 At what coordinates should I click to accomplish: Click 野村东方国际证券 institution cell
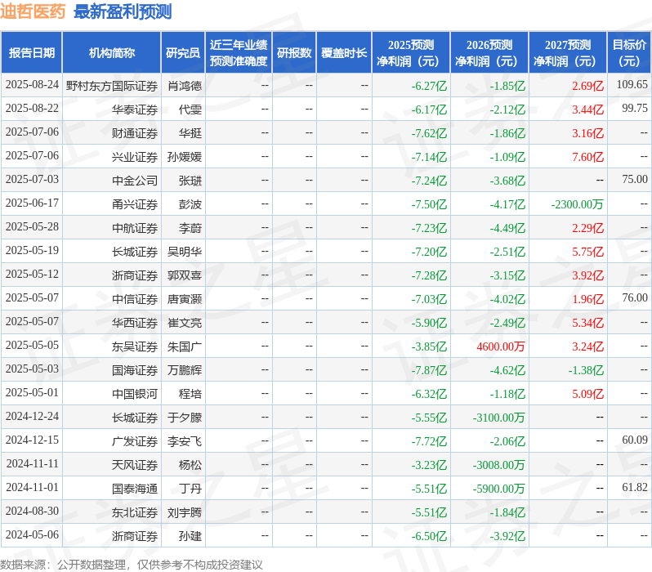[x=112, y=86]
